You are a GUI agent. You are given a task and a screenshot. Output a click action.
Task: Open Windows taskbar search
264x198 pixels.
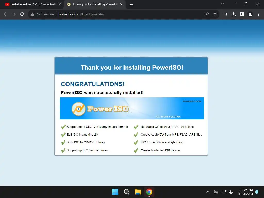point(126,192)
